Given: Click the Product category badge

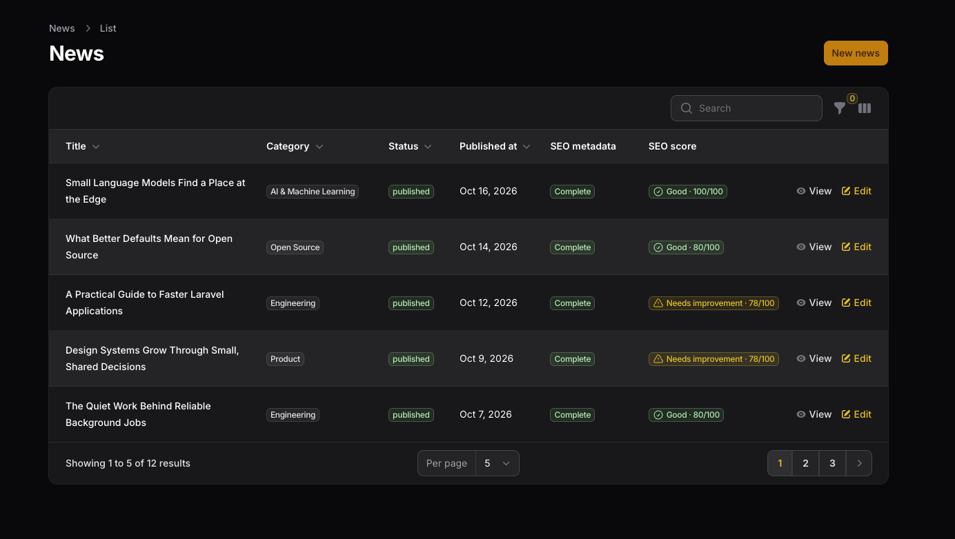Looking at the screenshot, I should (285, 359).
